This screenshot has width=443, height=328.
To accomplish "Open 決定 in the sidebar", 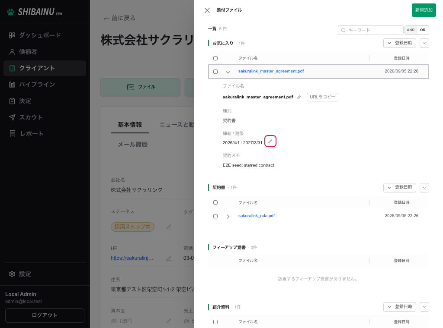I will (45, 101).
